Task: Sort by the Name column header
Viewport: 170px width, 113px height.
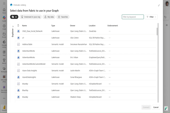Action: [x=24, y=26]
